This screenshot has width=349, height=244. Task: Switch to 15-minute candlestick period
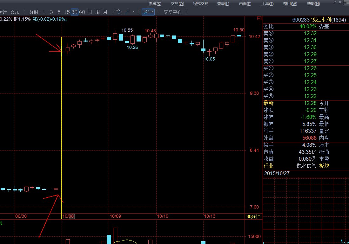[67, 12]
